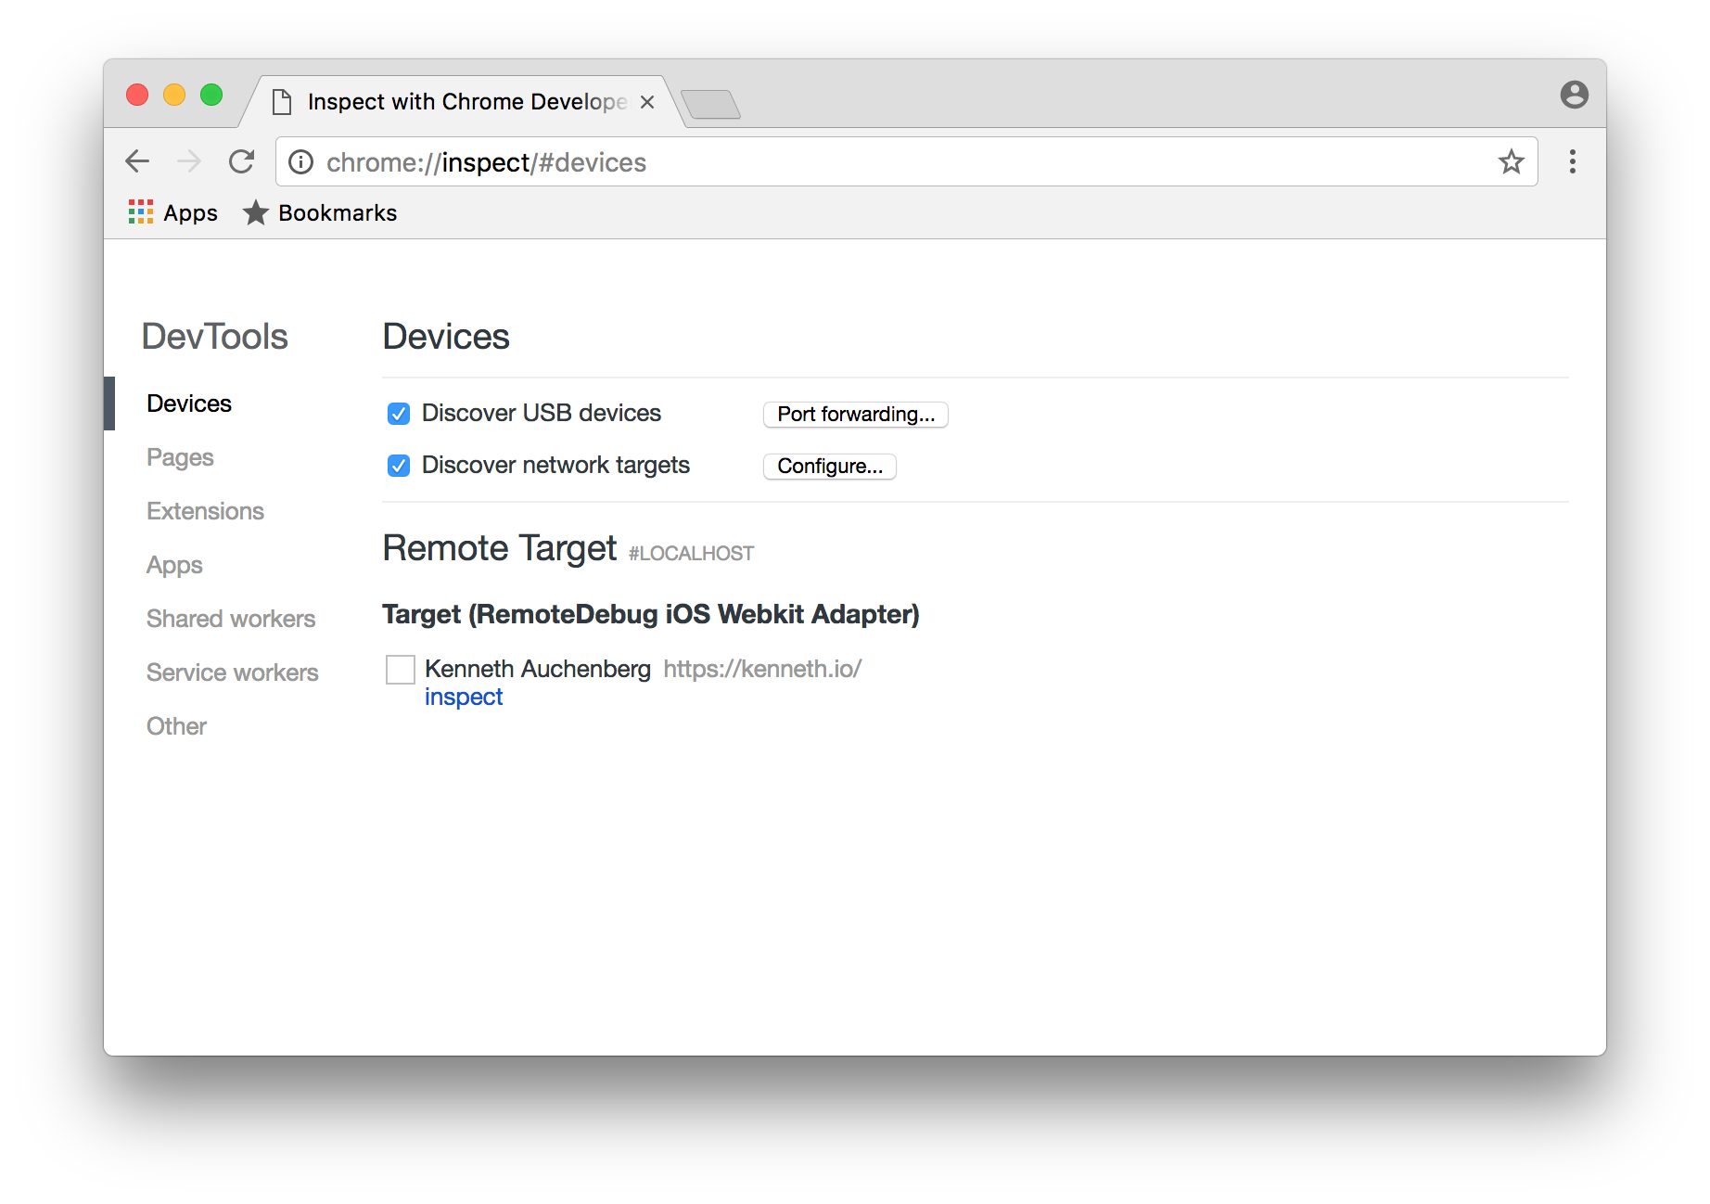Click the Kenneth Auchenberg target title
Screen dimensions: 1710x1204
tap(538, 669)
